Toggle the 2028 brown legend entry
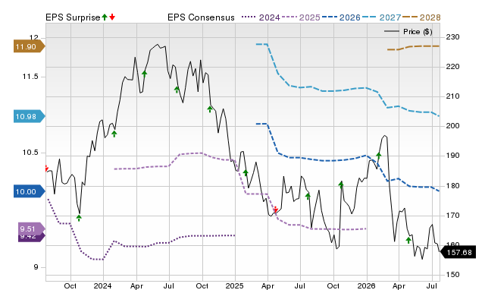The width and height of the screenshot is (485, 290). [421, 17]
